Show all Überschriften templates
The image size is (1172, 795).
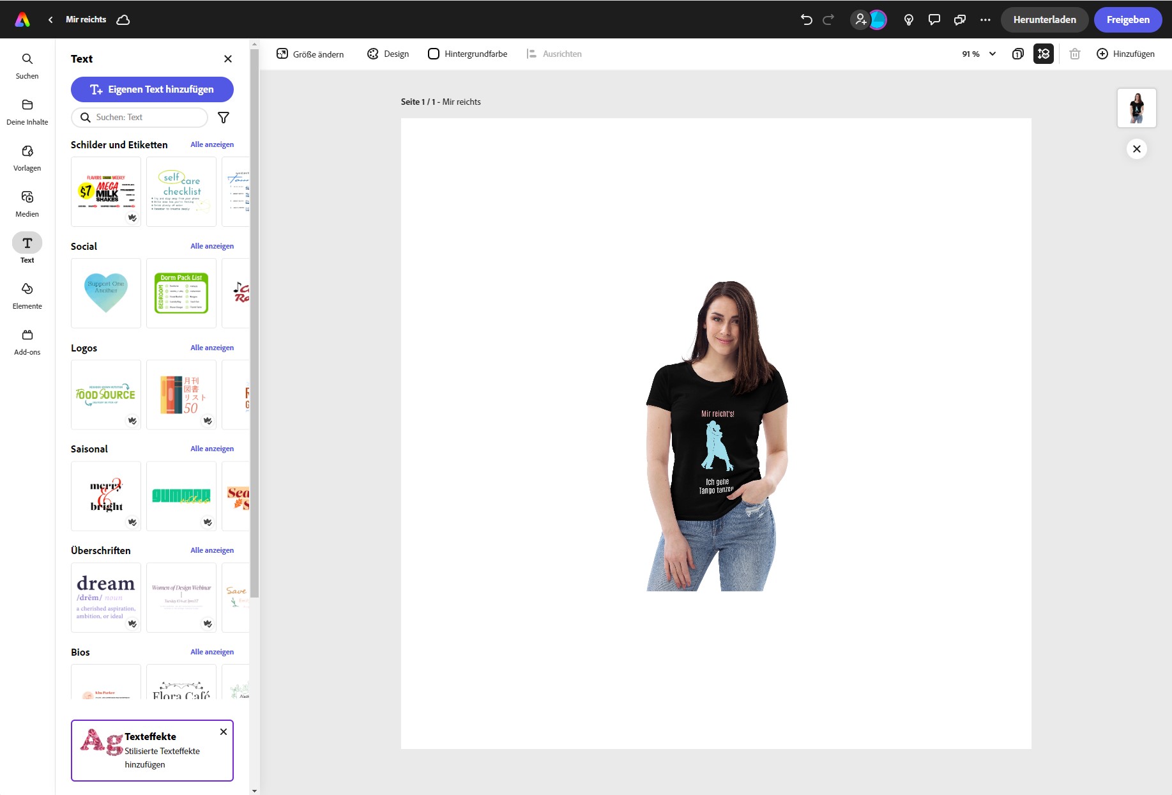click(x=212, y=550)
